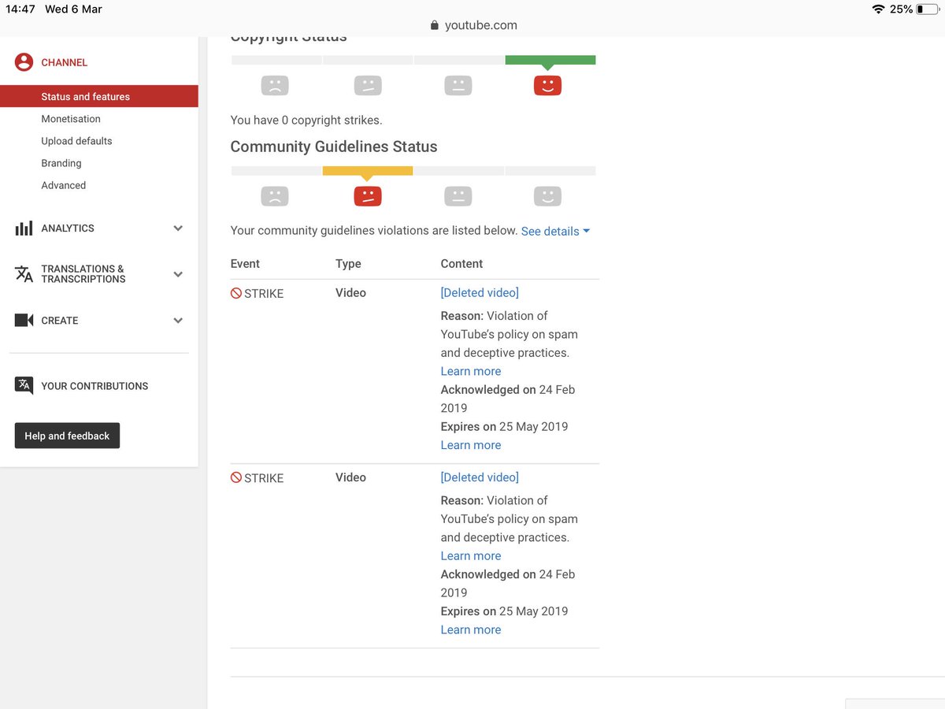
Task: Click the 'You have 0 copyright strikes.' text
Action: [x=306, y=121]
